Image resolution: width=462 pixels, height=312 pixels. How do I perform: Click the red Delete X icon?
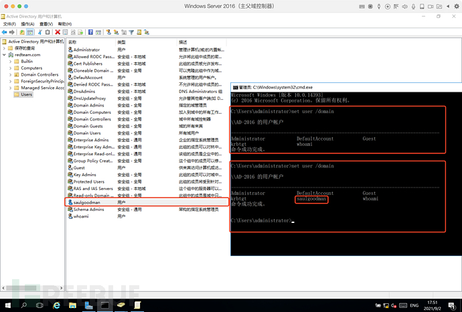coord(58,32)
